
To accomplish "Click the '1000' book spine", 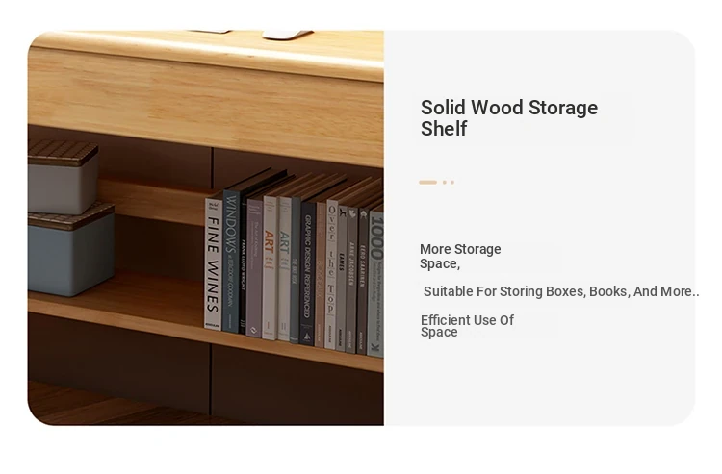I will (x=375, y=283).
